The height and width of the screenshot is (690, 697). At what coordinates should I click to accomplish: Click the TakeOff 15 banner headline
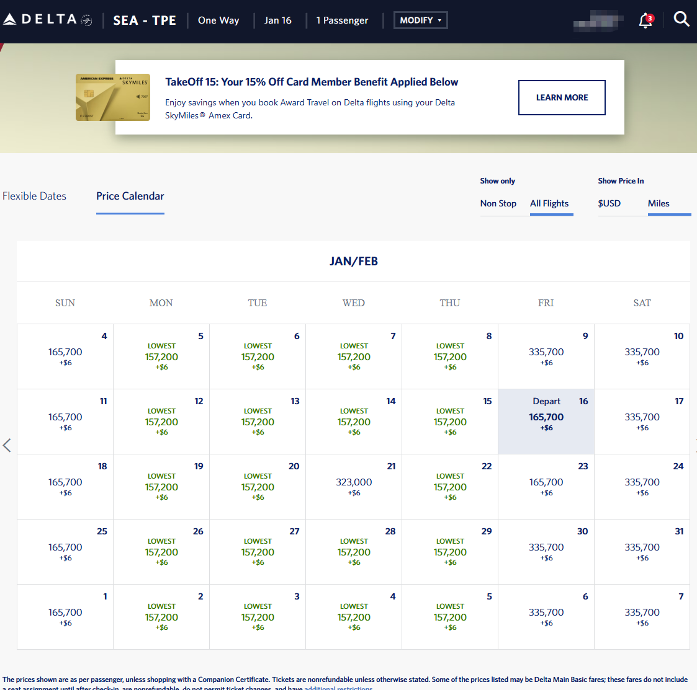[312, 82]
